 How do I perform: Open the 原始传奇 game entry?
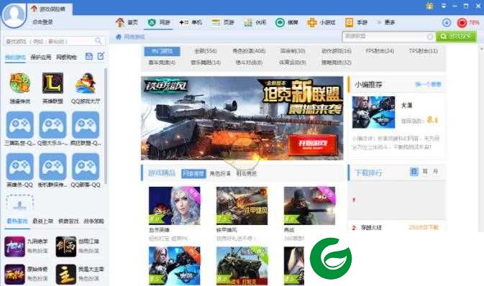26,275
